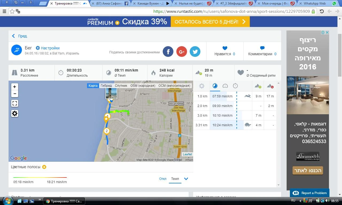Zoom out on the map
This screenshot has width=342, height=205.
[15, 94]
